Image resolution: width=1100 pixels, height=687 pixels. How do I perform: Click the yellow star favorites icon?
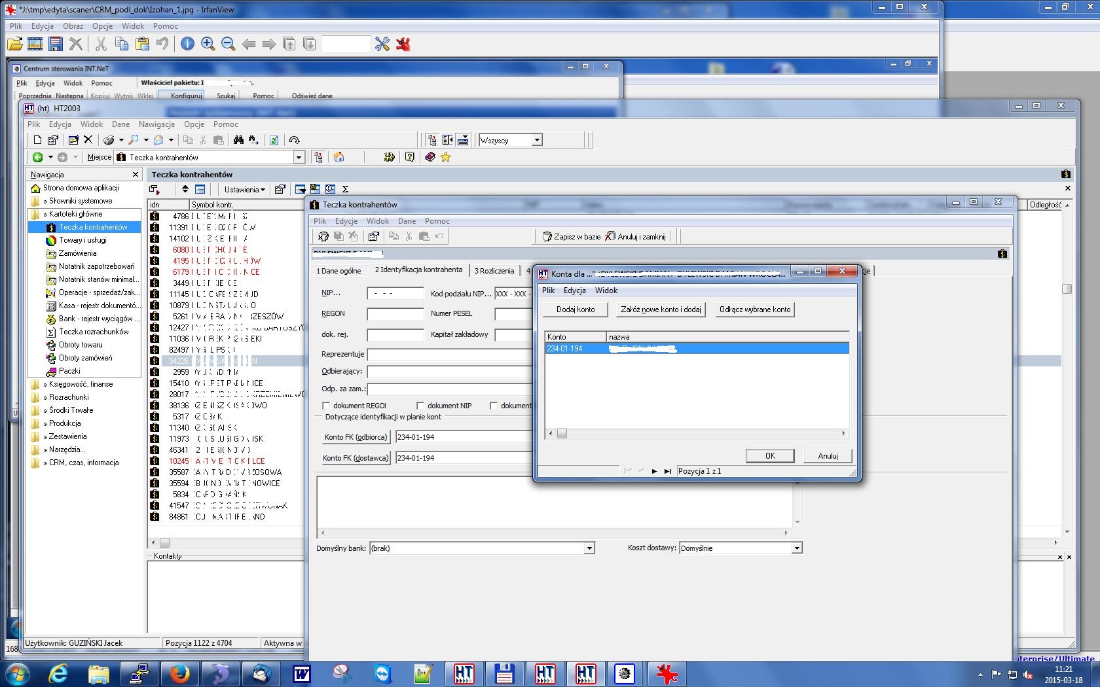point(446,157)
